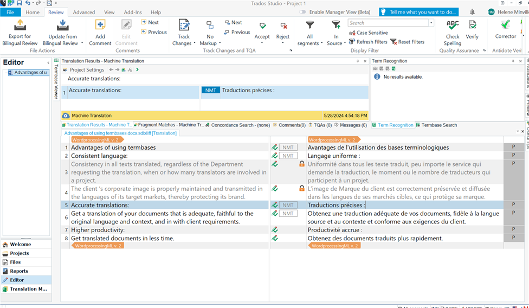Open the TQAs (0) tab
529x308 pixels.
(320, 125)
